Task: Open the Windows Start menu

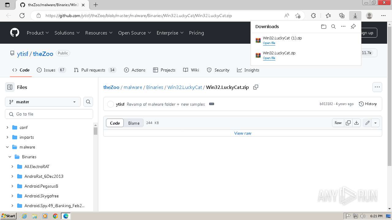Action: [9, 216]
